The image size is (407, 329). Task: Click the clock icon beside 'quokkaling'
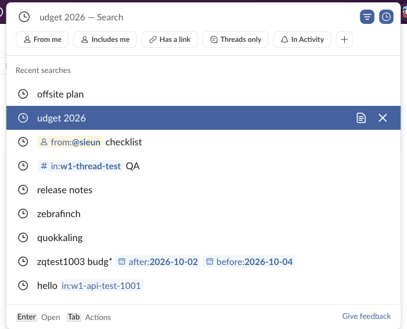point(23,237)
